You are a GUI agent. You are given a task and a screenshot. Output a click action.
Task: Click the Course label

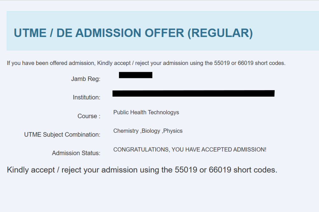pos(89,116)
